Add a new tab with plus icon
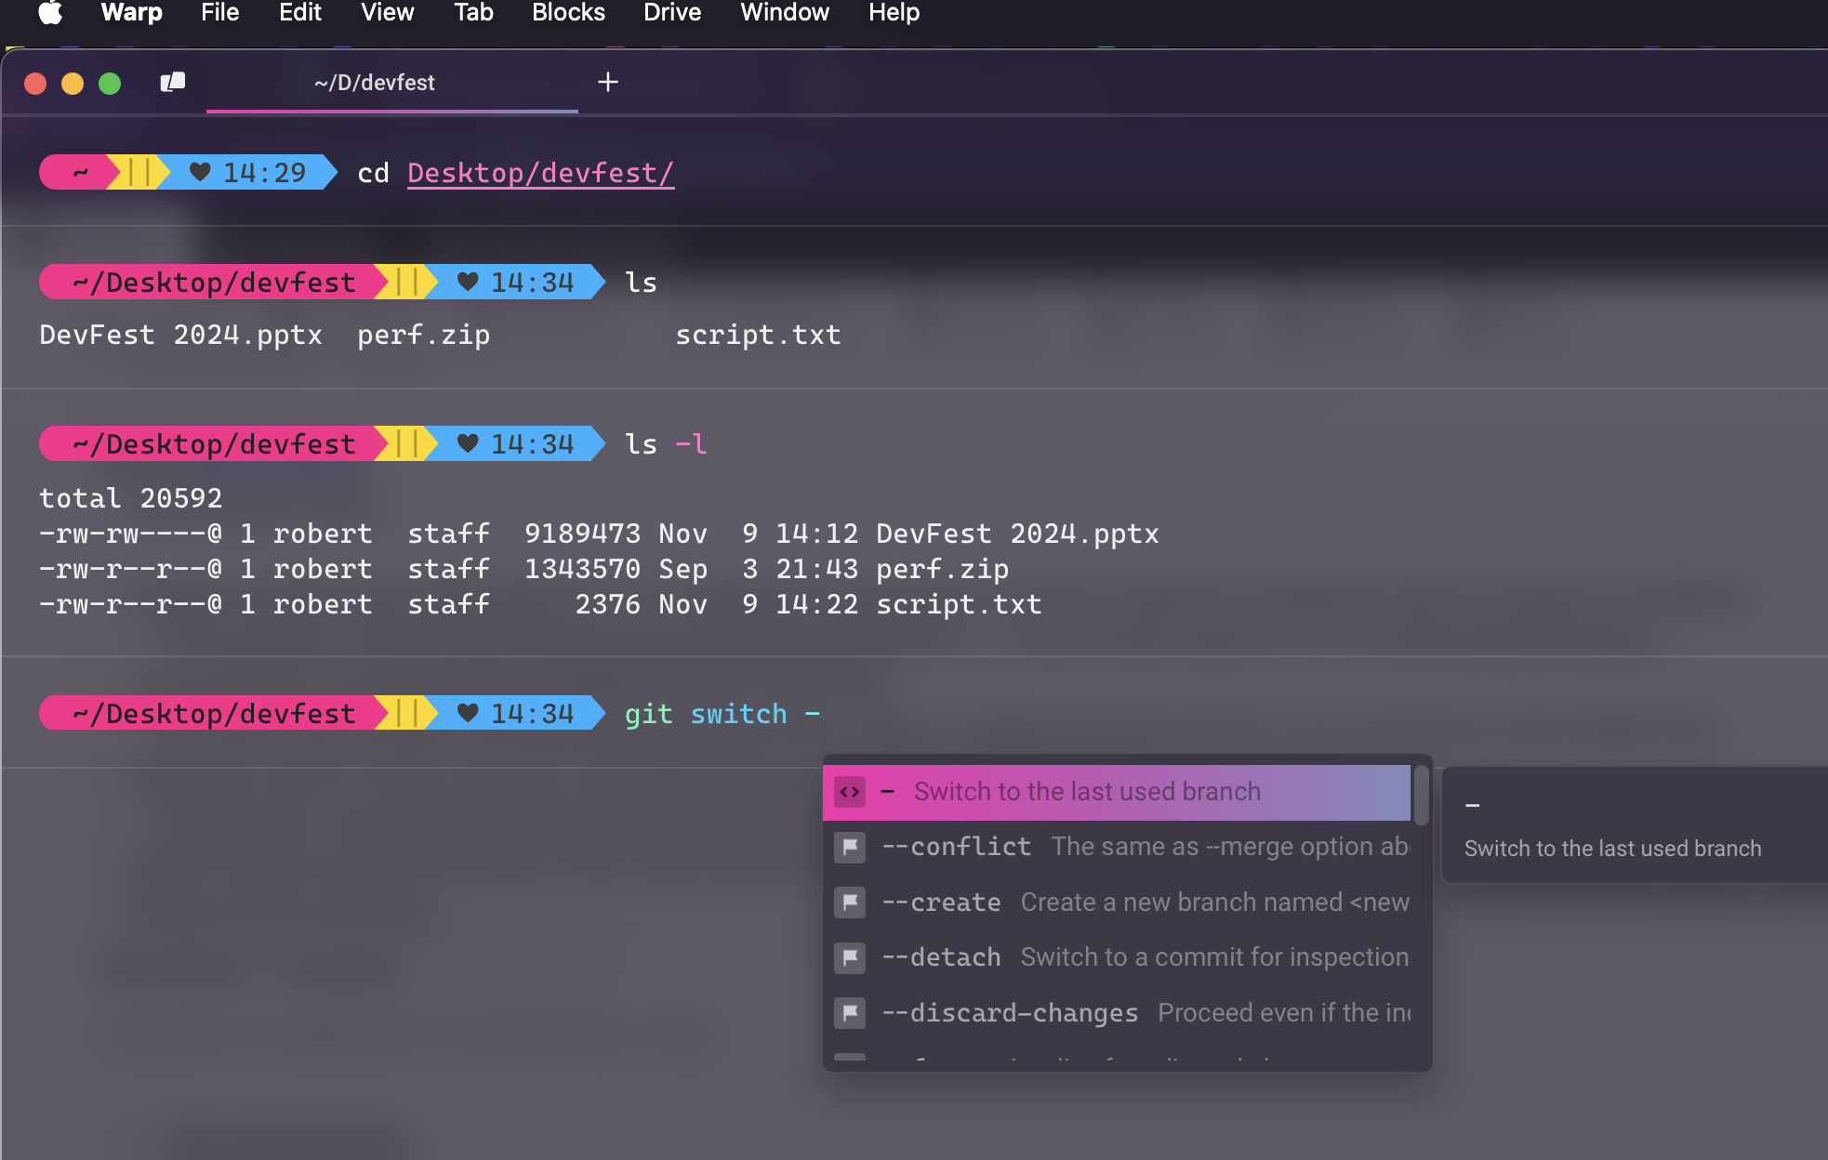 coord(608,83)
